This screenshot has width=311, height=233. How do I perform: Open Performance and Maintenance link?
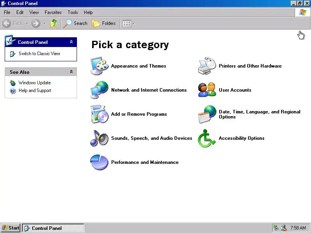(x=145, y=162)
